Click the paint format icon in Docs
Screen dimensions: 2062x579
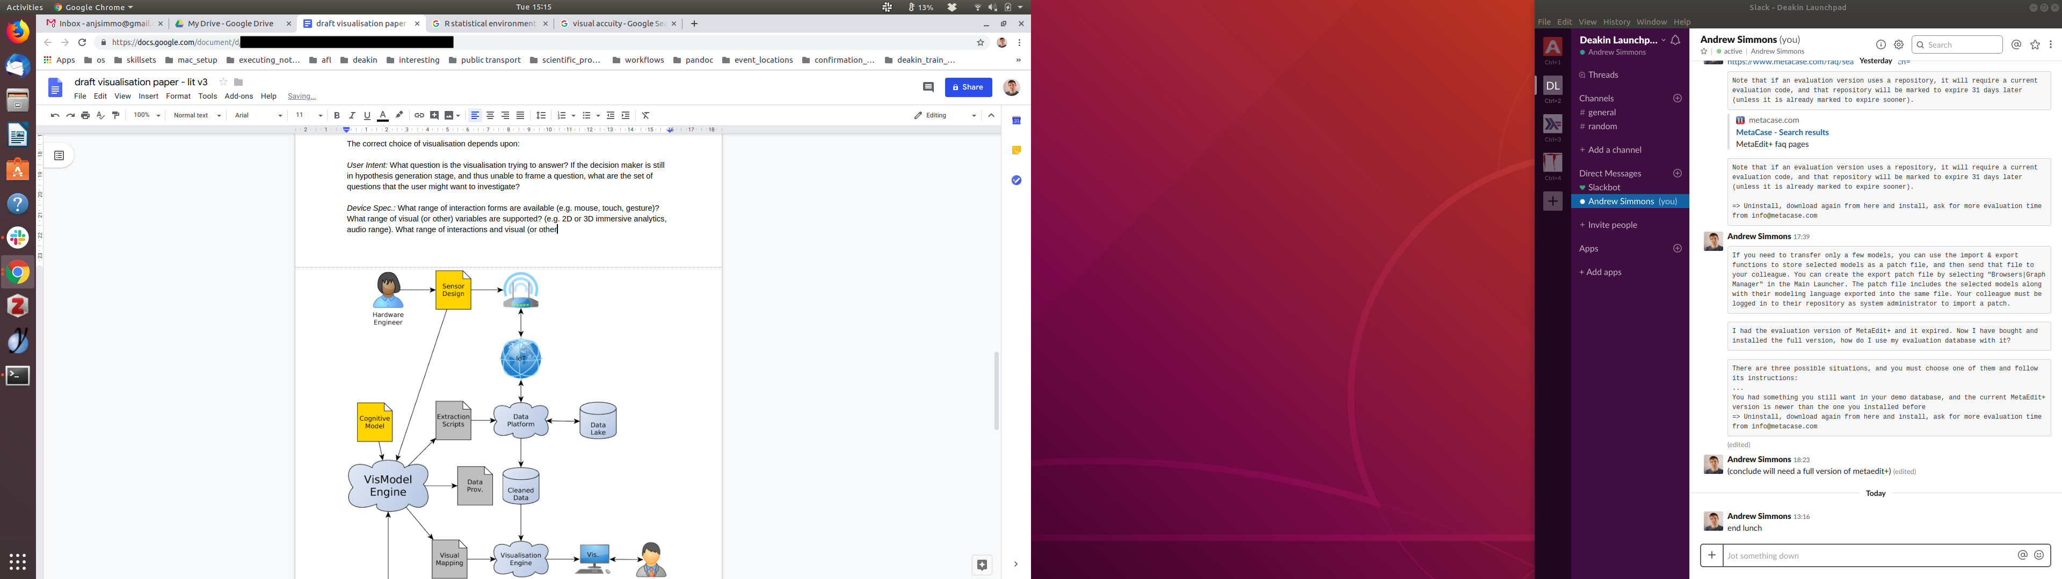tap(116, 116)
